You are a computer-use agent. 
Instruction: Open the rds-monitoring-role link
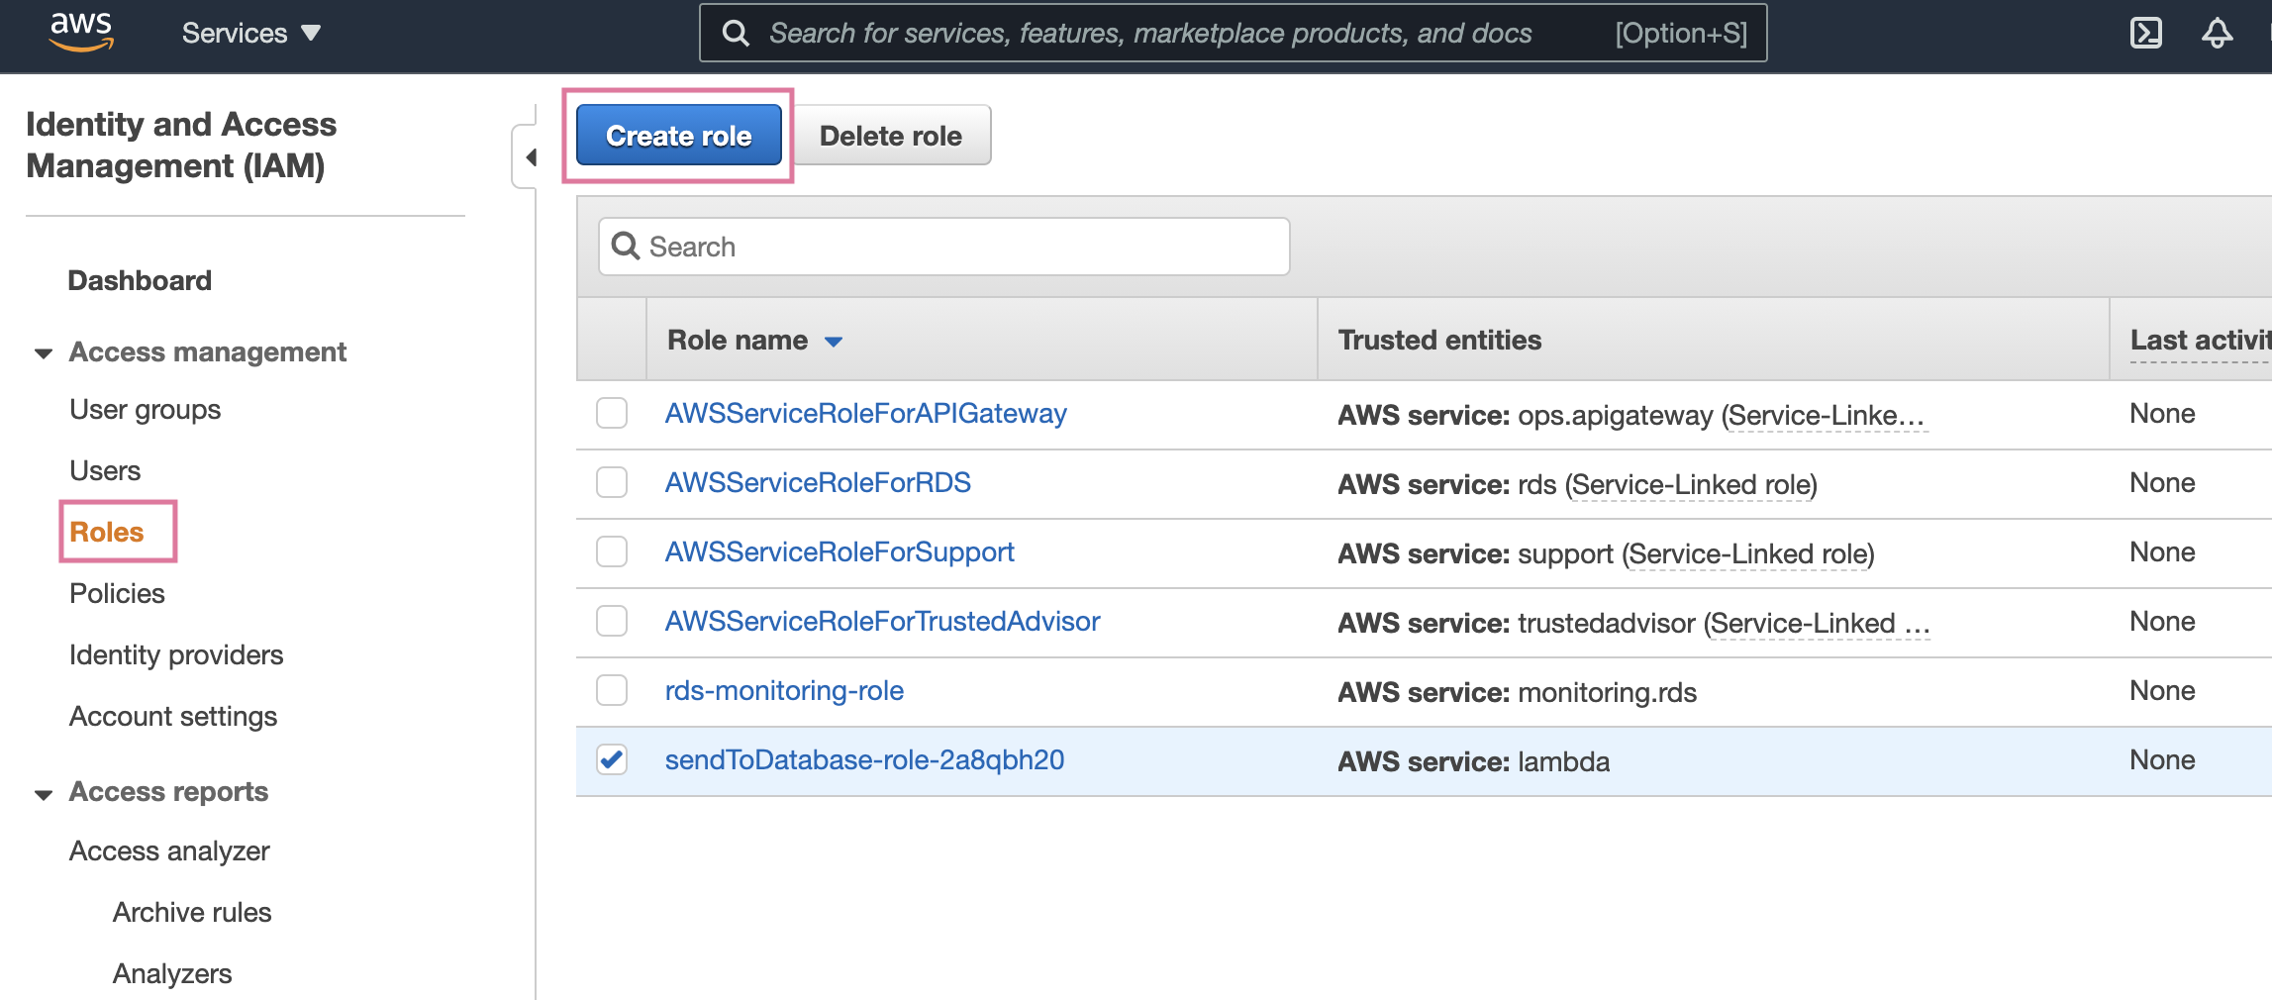(784, 691)
